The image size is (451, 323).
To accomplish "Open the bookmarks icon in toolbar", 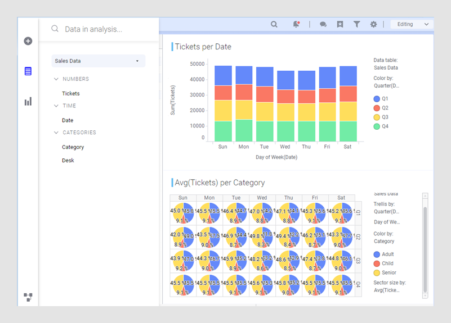I will 340,24.
